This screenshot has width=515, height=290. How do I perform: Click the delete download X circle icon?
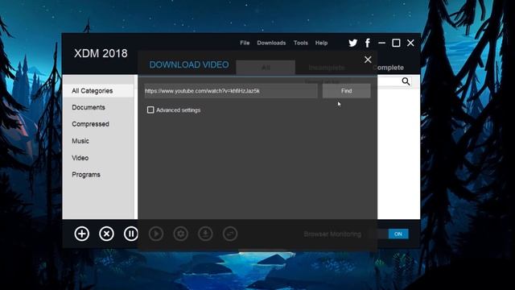[106, 234]
